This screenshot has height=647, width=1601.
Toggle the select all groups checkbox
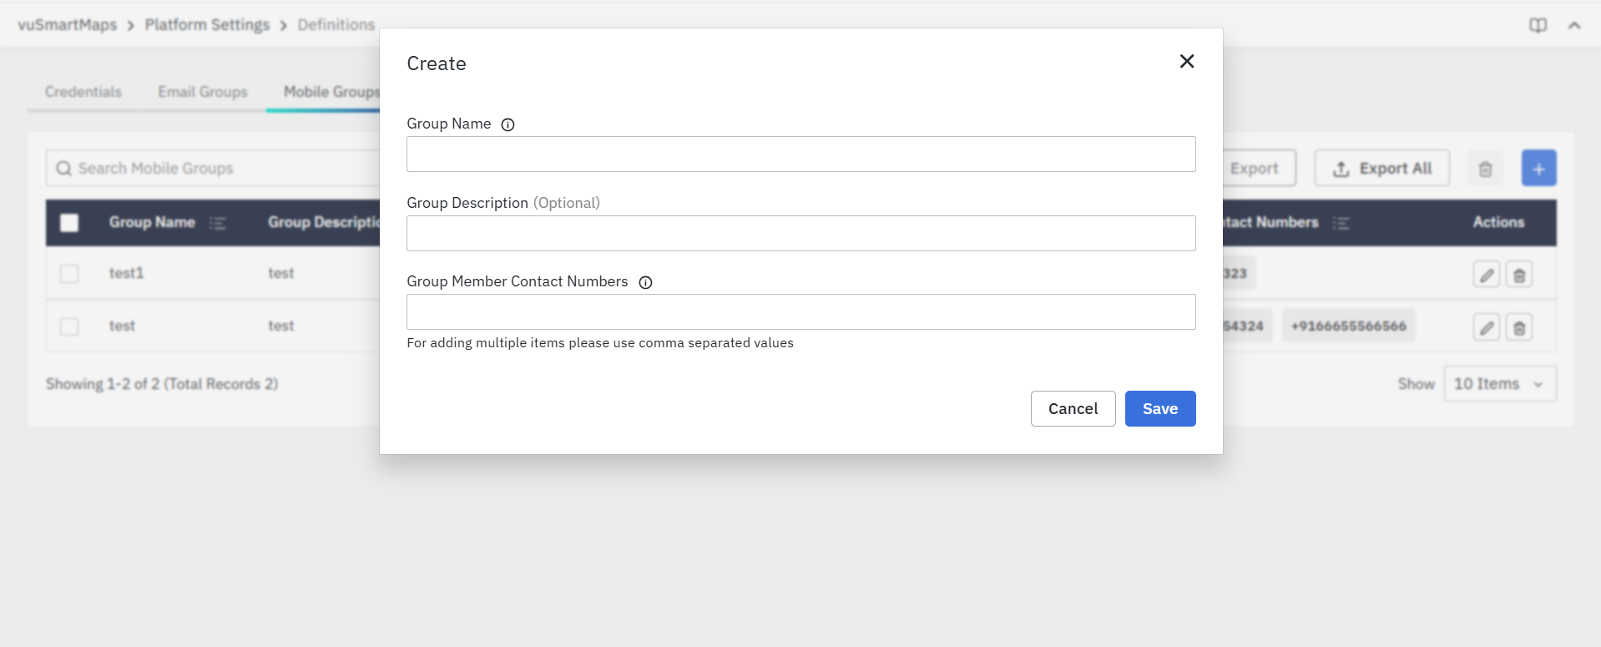pyautogui.click(x=69, y=223)
